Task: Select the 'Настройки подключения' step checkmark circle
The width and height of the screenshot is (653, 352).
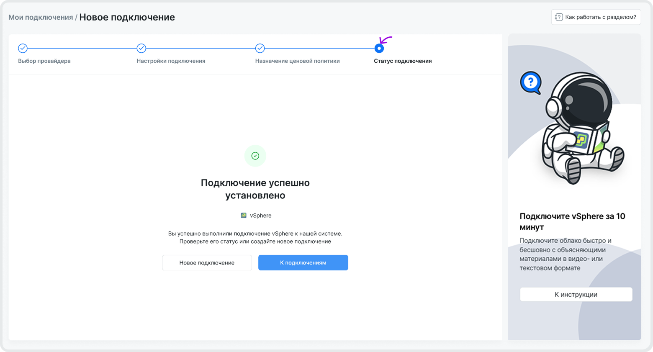Action: coord(141,49)
